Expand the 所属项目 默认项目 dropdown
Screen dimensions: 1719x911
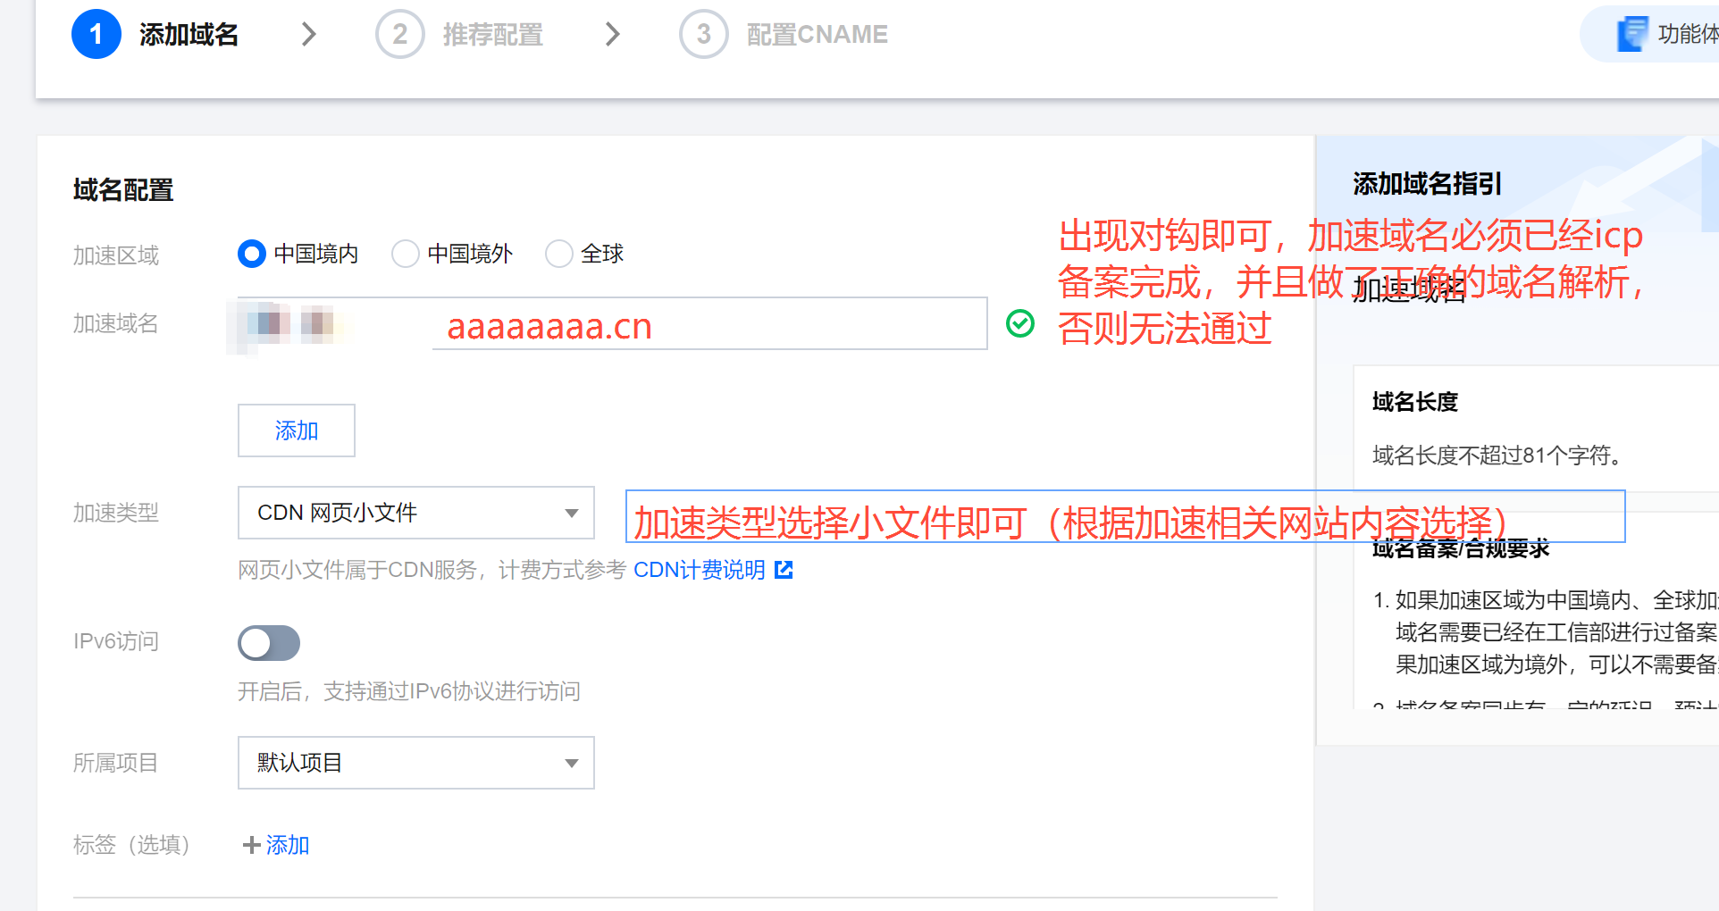tap(416, 763)
